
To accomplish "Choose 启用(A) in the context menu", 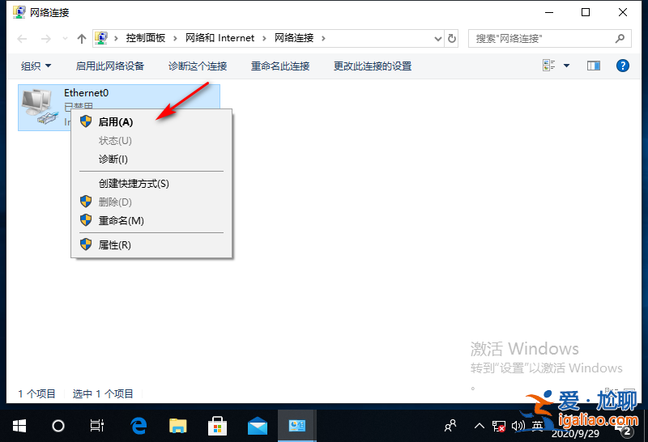I will 151,122.
